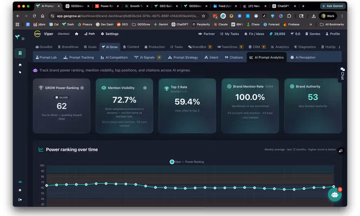Open the Path link

(x=90, y=34)
